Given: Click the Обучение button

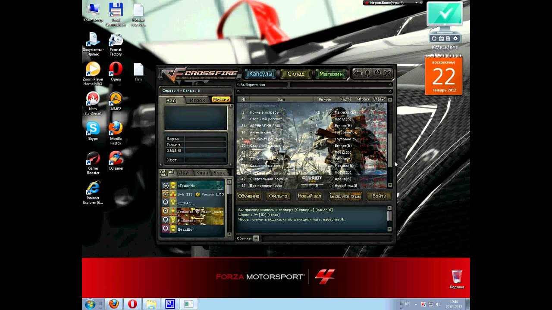Looking at the screenshot, I should [x=248, y=196].
